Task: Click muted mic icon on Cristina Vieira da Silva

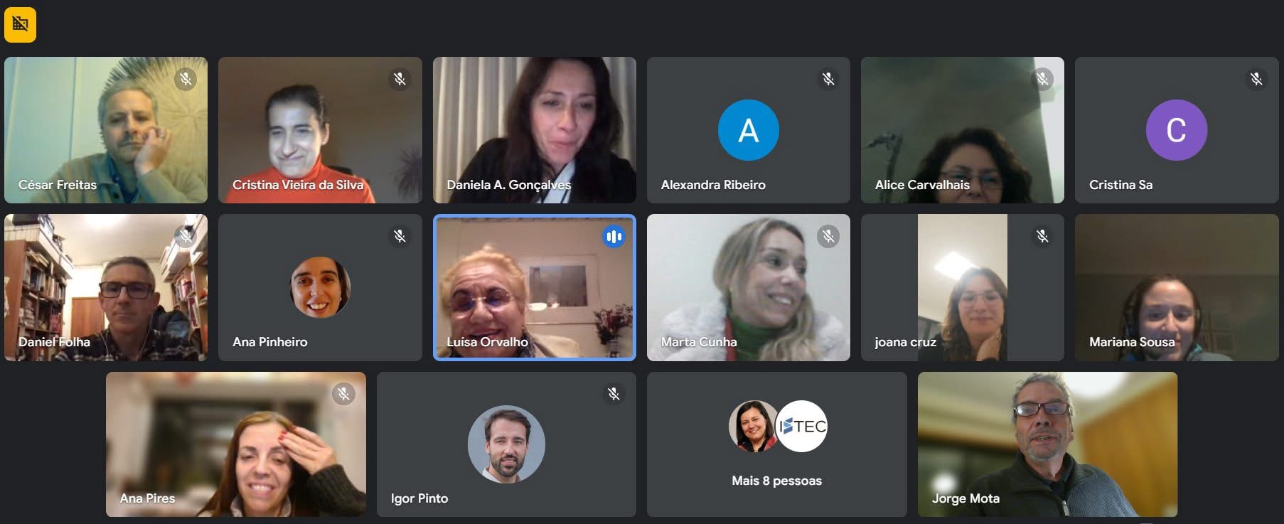Action: point(400,79)
